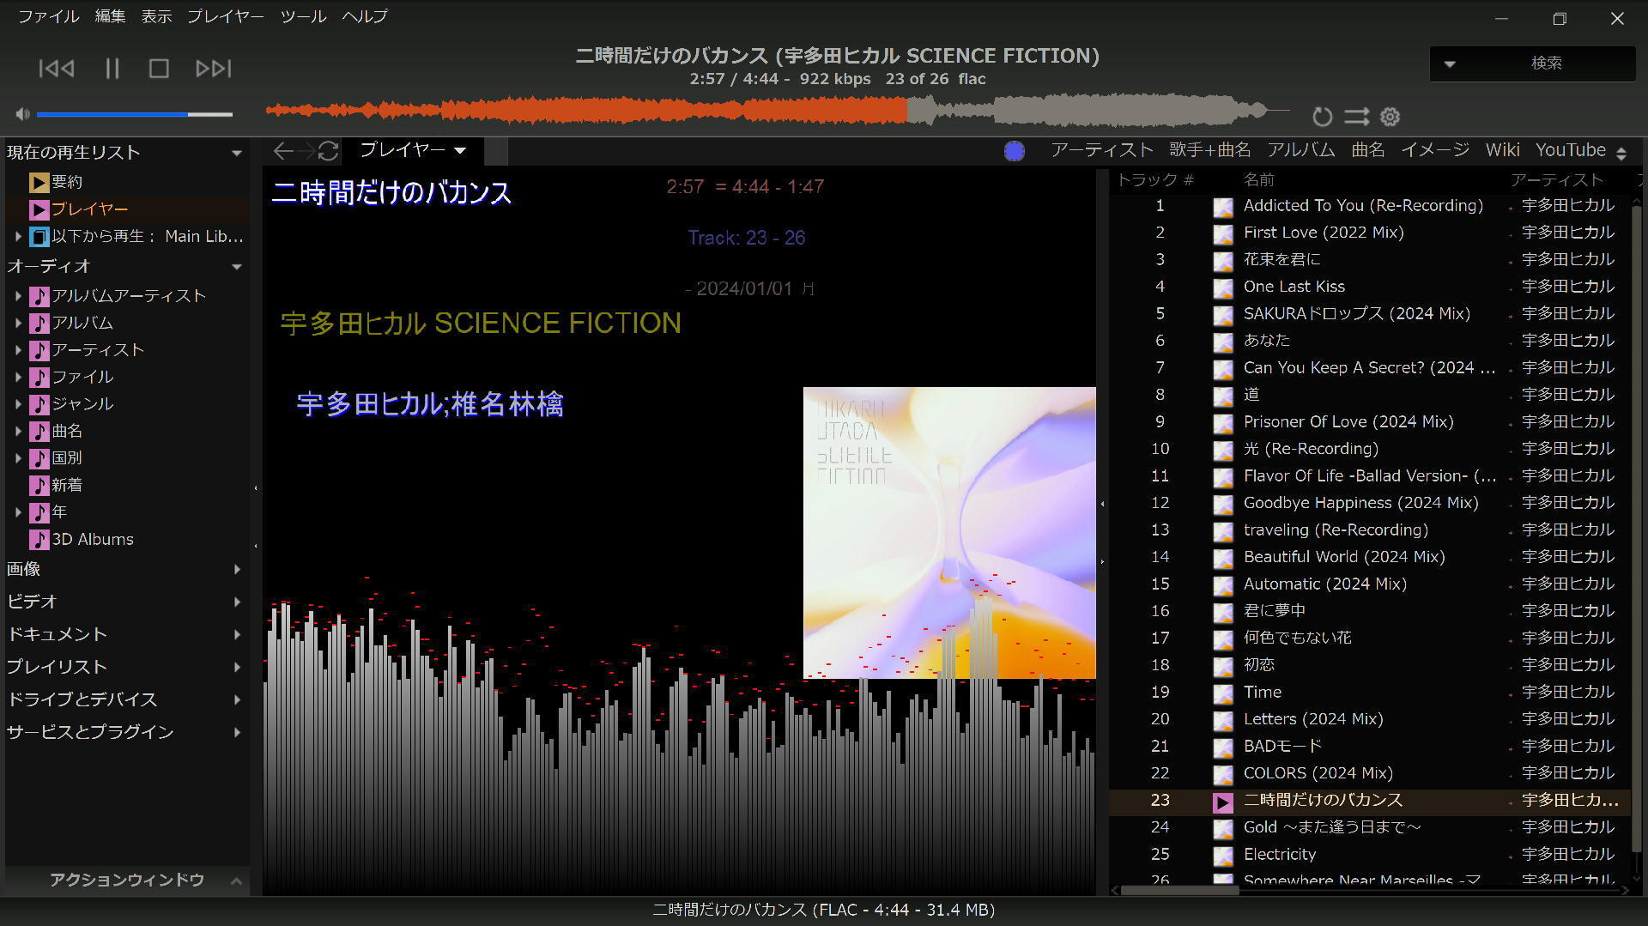Open DSP settings gear icon
The width and height of the screenshot is (1648, 926).
pos(1390,116)
